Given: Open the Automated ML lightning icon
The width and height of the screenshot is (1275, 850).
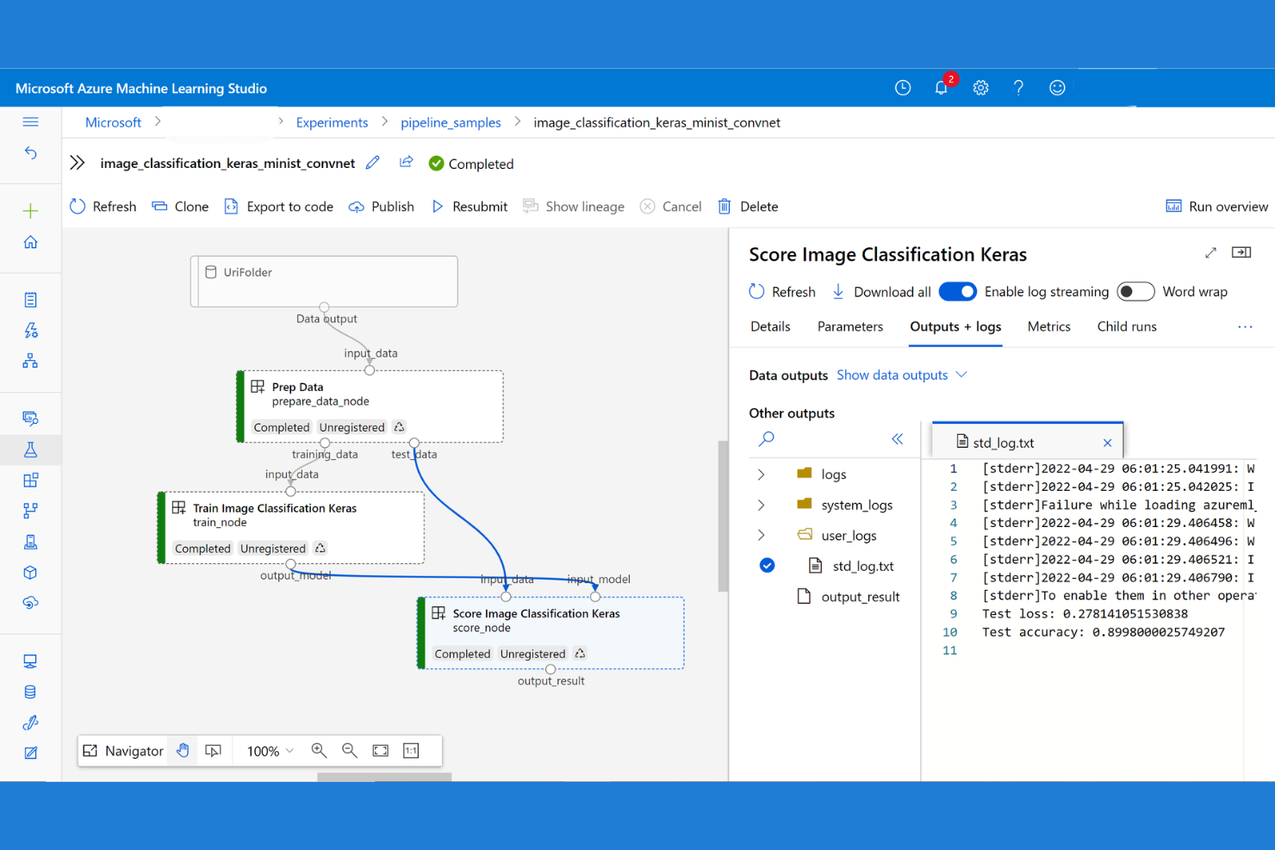Looking at the screenshot, I should click(30, 331).
